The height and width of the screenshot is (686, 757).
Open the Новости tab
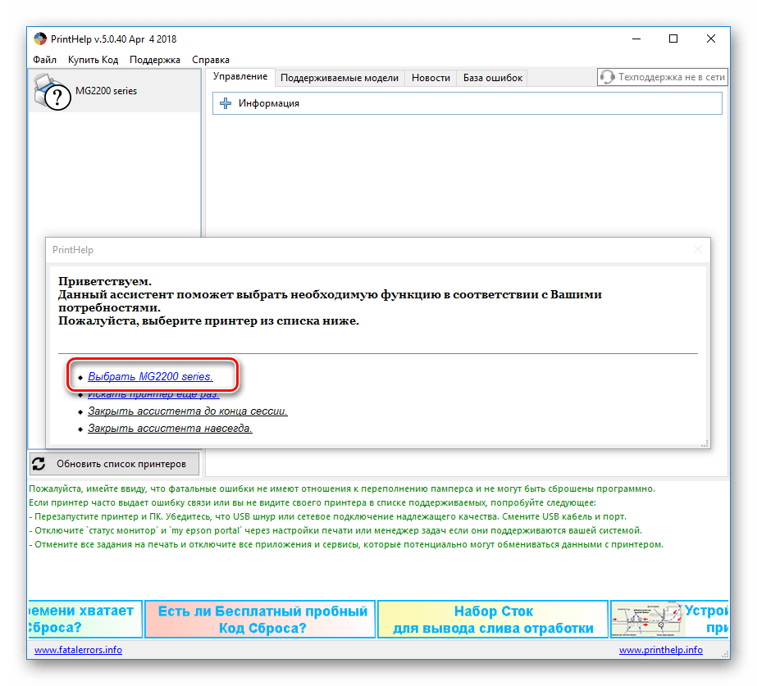tap(431, 78)
